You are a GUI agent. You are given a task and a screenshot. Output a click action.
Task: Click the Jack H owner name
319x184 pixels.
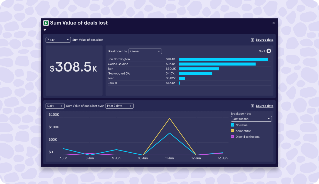click(112, 83)
